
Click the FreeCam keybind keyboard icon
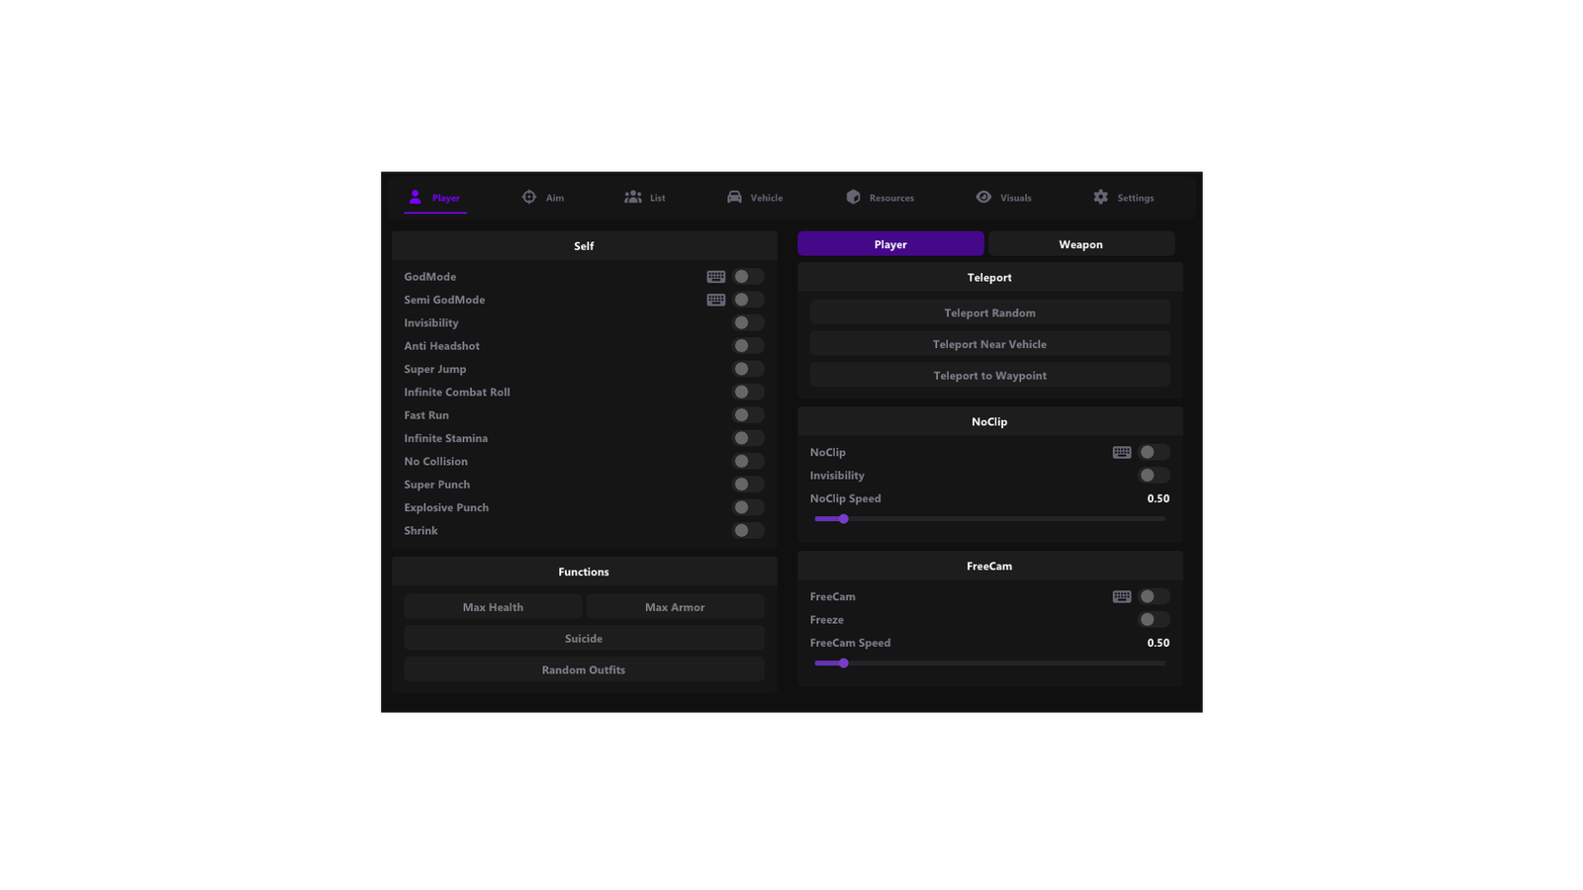(x=1122, y=597)
